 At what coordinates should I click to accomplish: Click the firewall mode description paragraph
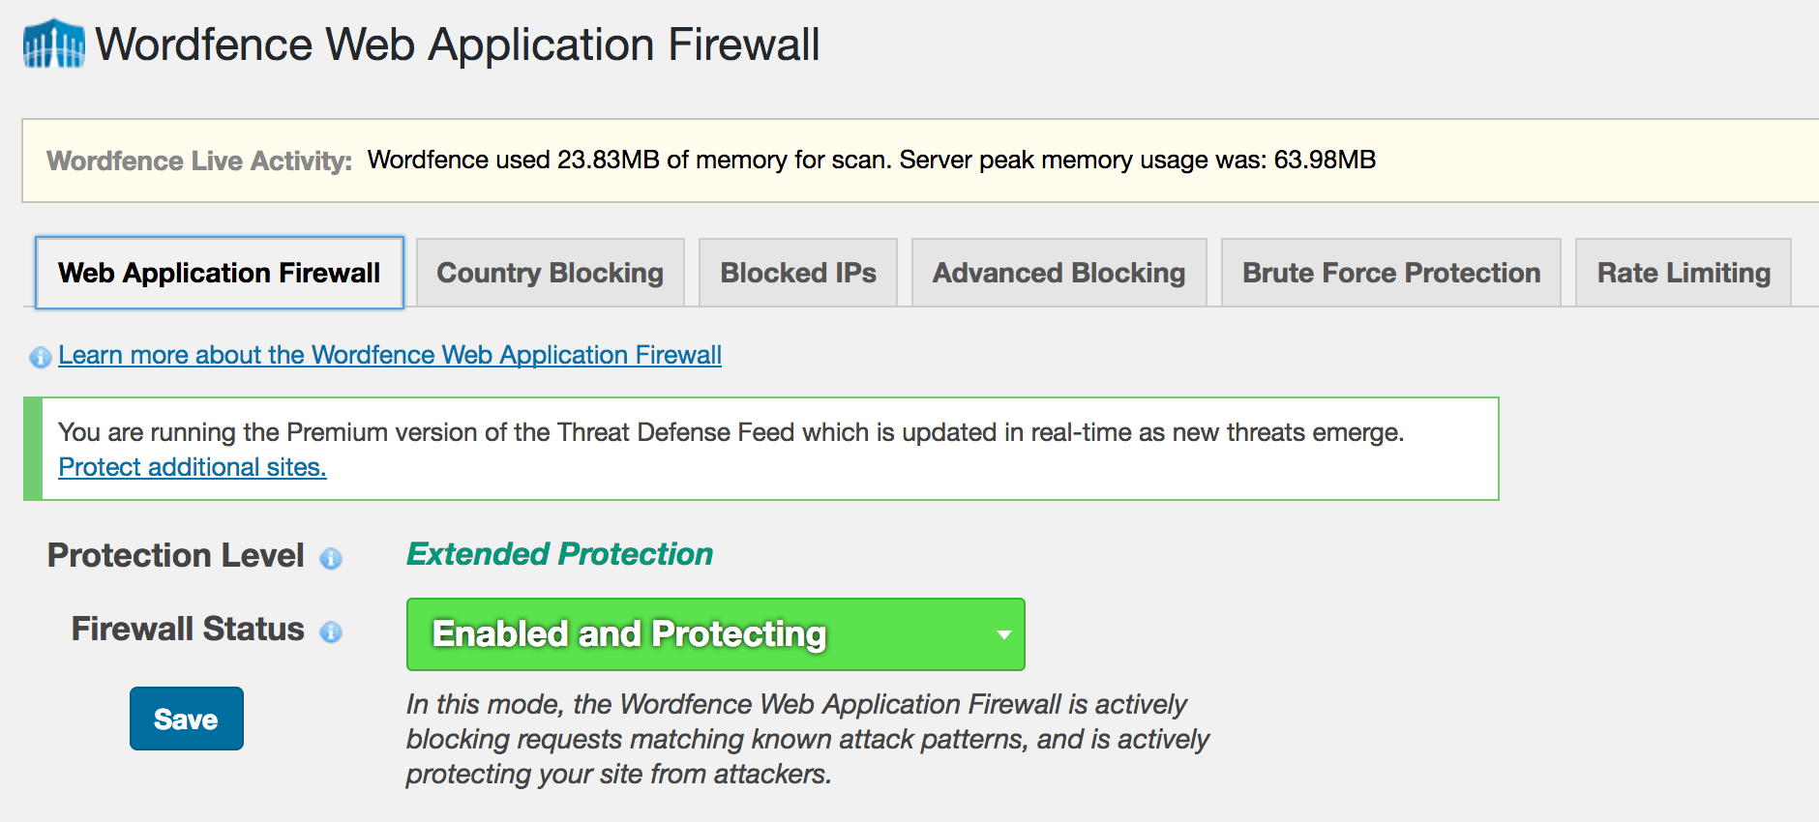pos(807,739)
